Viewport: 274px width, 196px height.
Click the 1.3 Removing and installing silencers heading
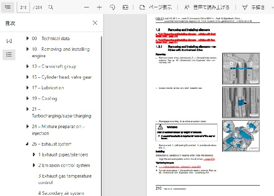click(x=183, y=30)
